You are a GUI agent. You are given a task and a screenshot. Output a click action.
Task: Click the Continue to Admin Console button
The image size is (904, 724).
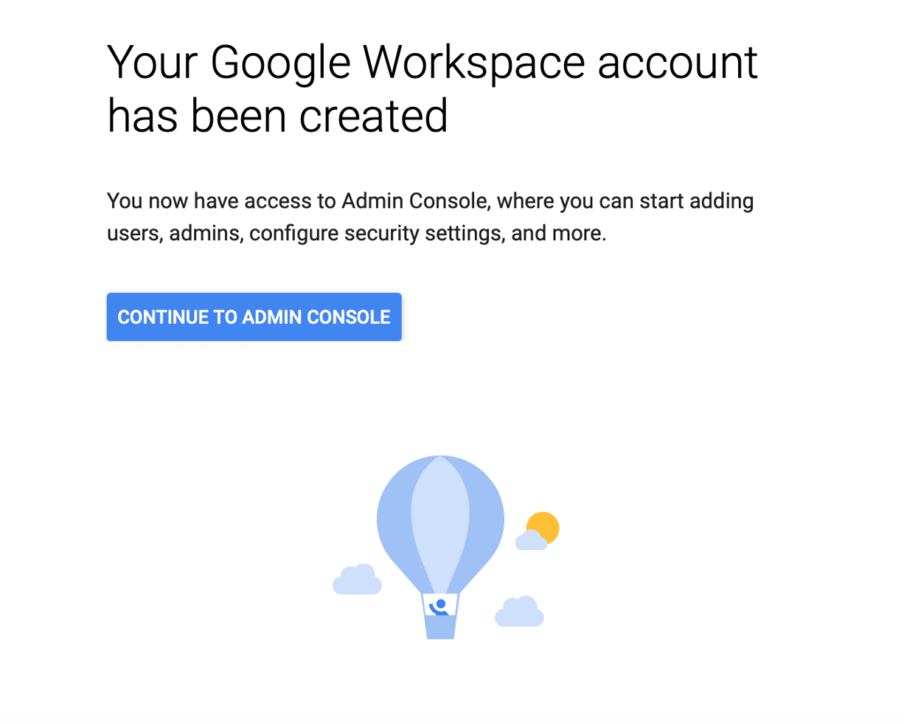253,316
